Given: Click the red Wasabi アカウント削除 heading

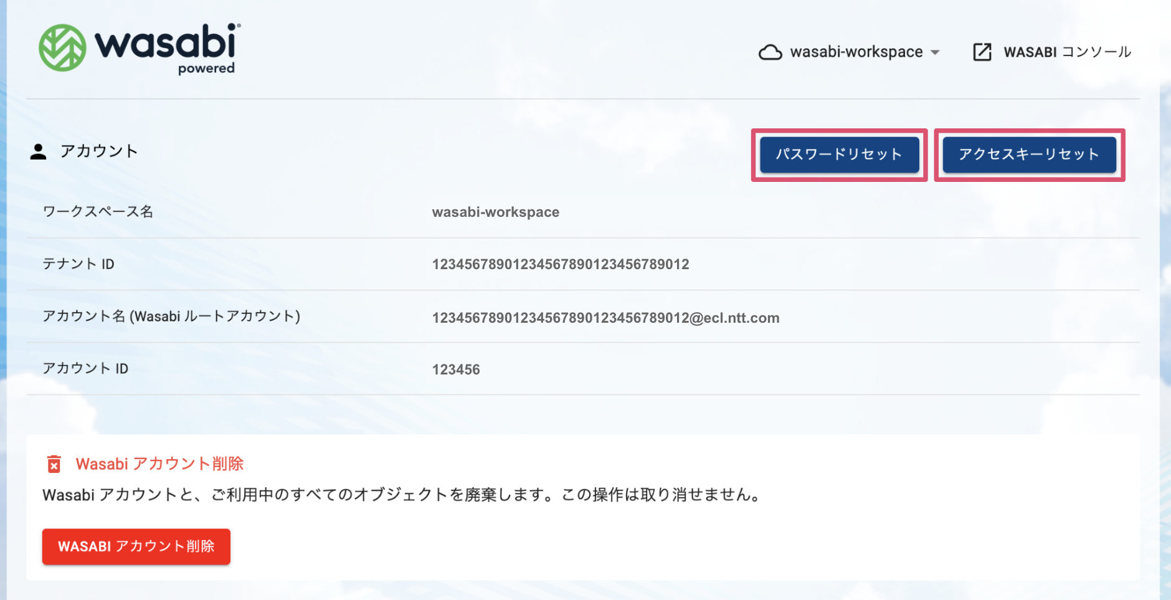Looking at the screenshot, I should 159,464.
